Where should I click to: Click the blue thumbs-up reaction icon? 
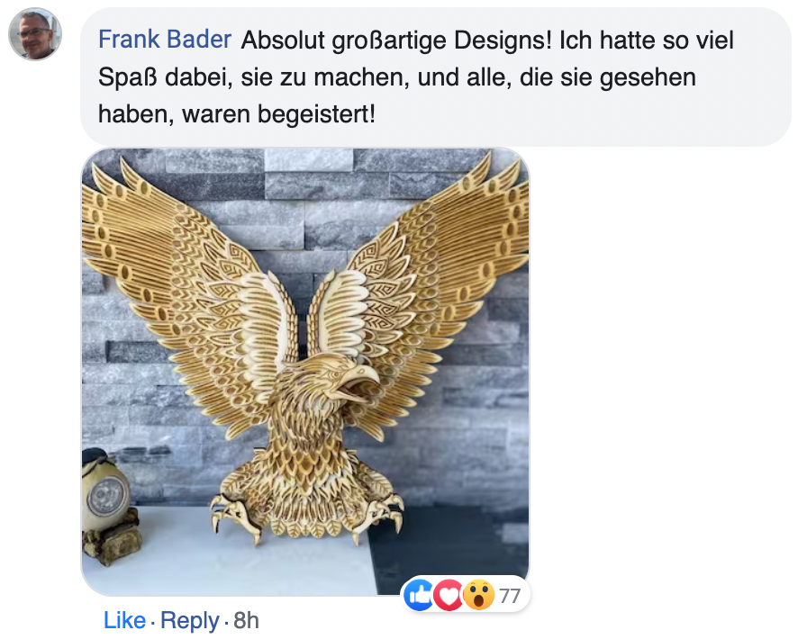pyautogui.click(x=419, y=595)
